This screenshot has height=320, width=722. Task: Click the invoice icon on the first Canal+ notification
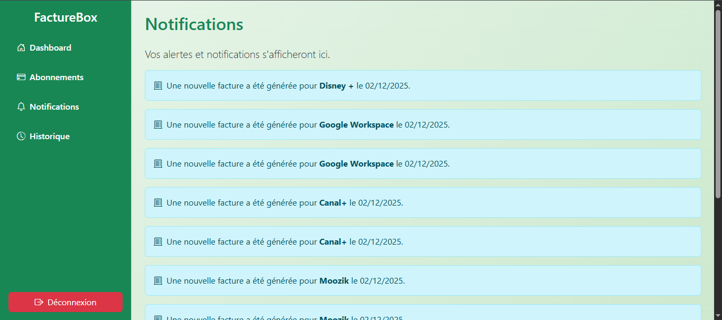[x=158, y=203]
